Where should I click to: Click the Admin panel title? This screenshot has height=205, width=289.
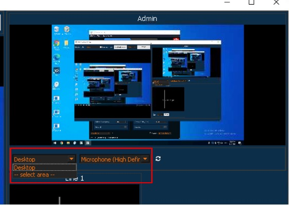(147, 19)
